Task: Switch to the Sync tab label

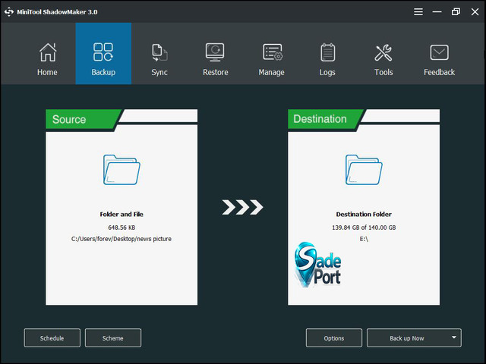Action: pyautogui.click(x=159, y=72)
